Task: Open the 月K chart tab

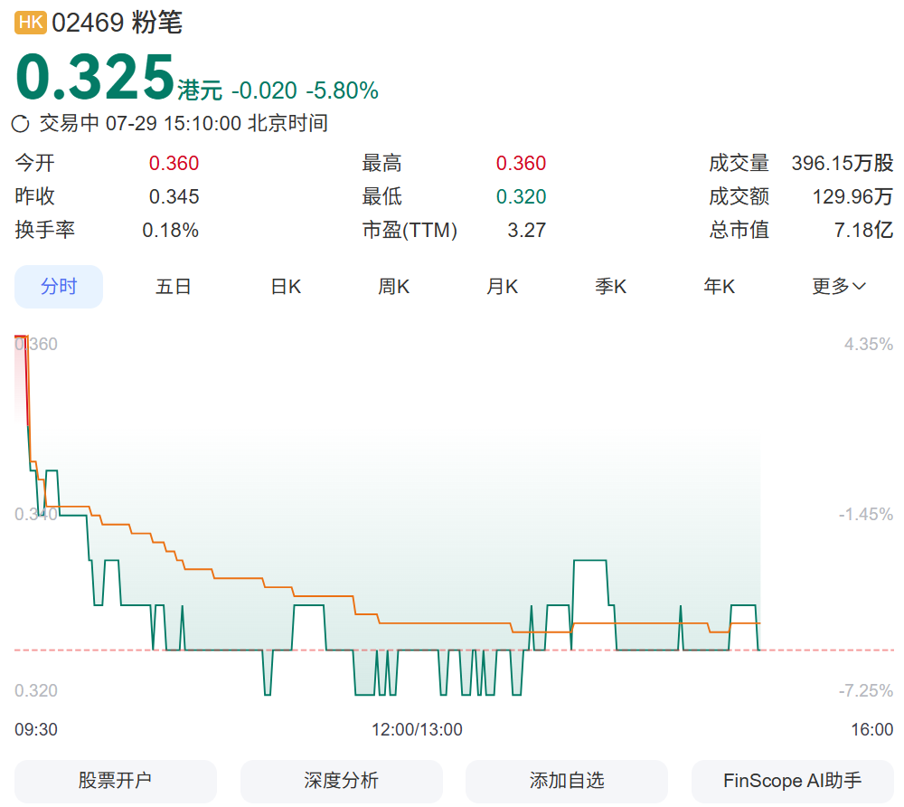Action: click(x=502, y=286)
